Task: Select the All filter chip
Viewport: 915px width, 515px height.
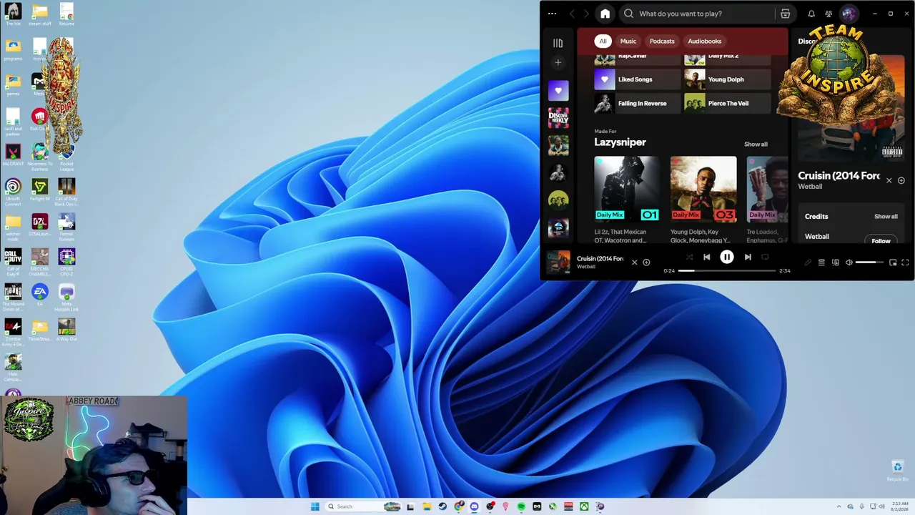Action: coord(603,41)
